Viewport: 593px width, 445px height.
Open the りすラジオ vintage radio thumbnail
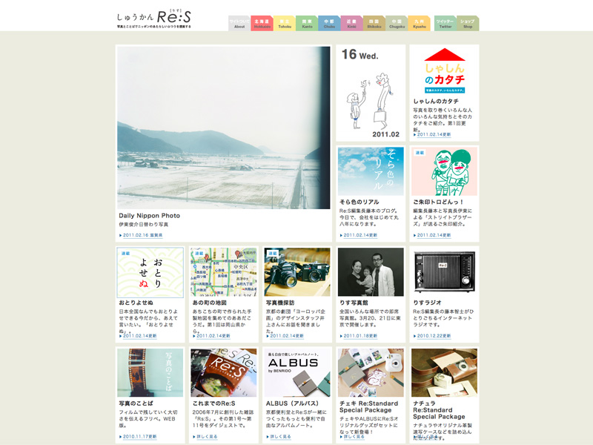click(444, 272)
